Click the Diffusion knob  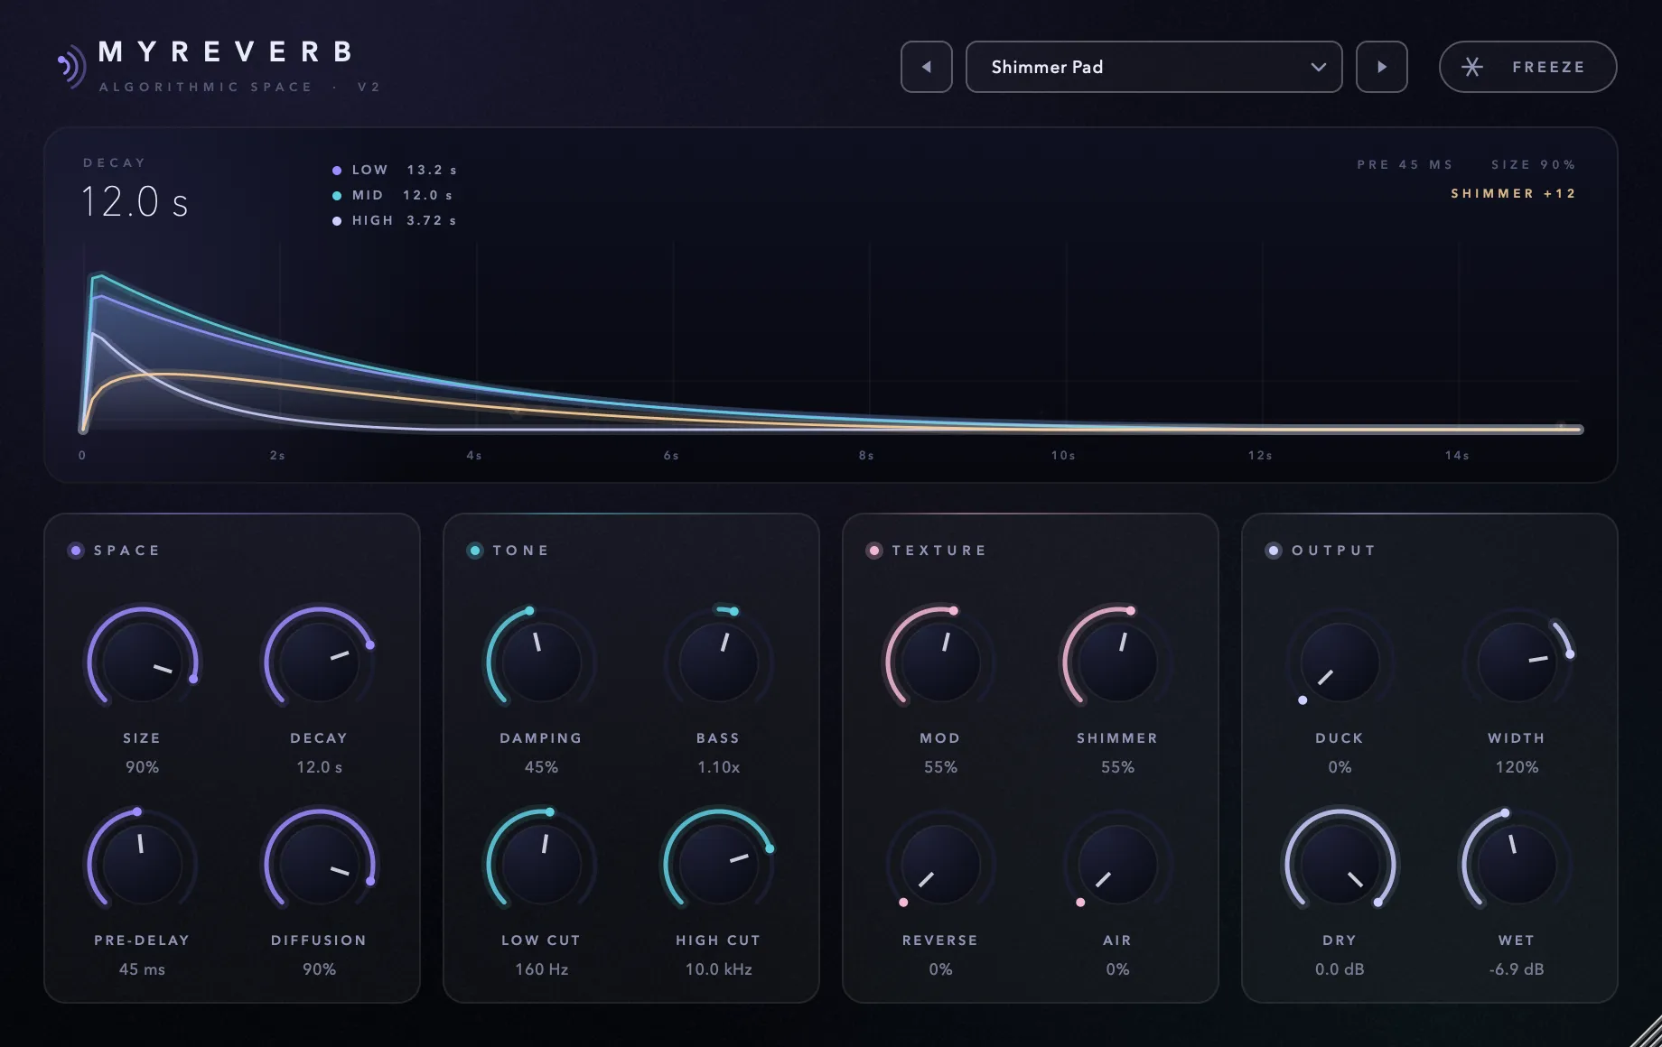click(x=319, y=864)
